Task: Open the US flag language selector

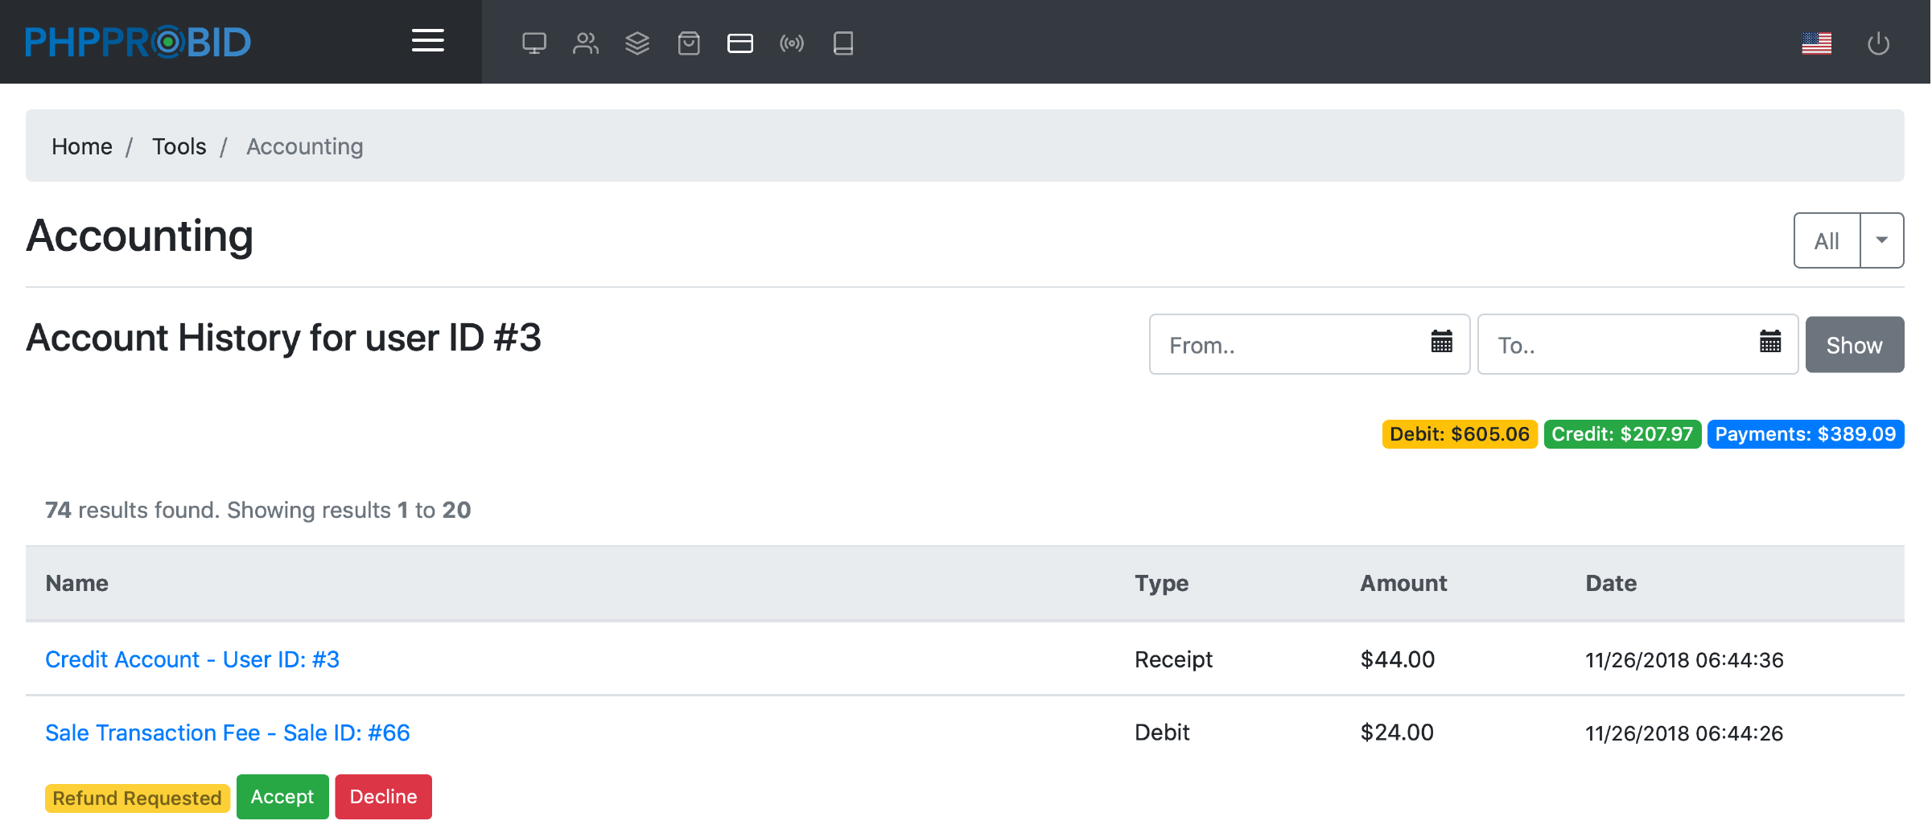Action: point(1816,43)
